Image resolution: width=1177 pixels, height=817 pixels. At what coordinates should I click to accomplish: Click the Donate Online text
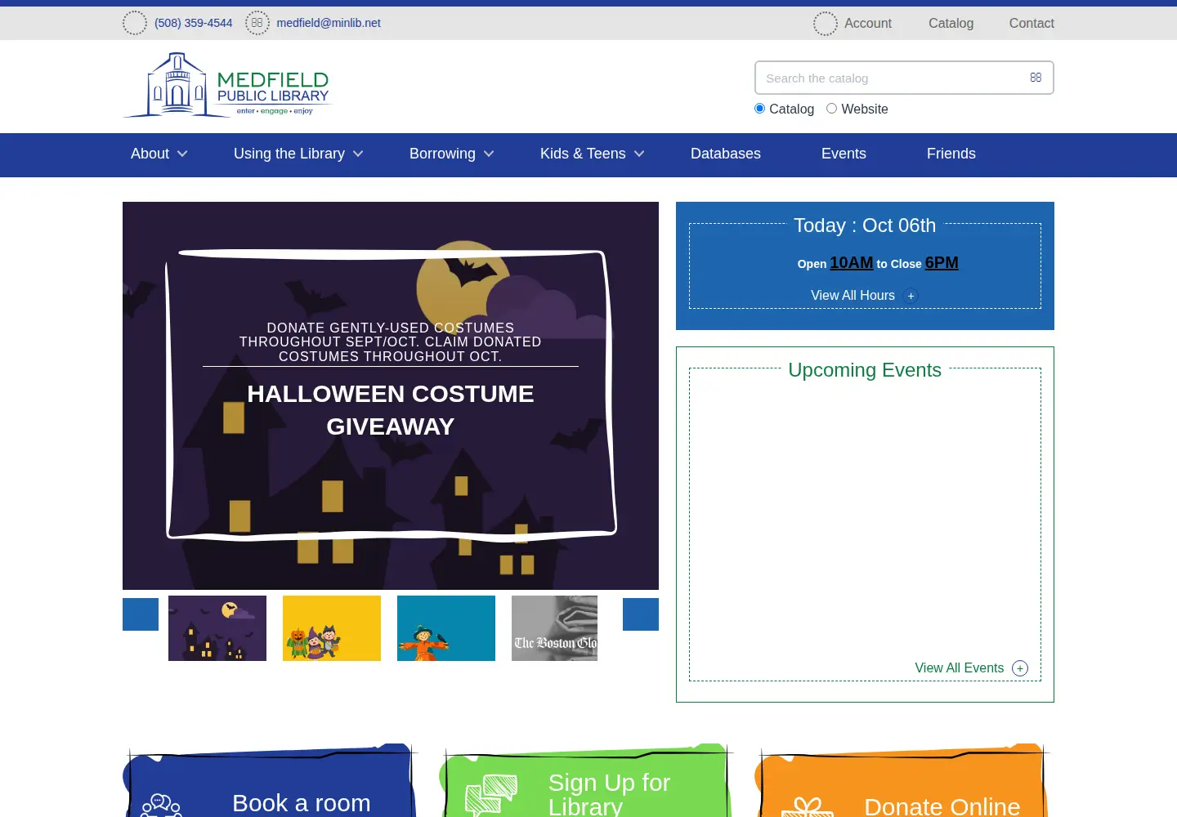pyautogui.click(x=942, y=806)
